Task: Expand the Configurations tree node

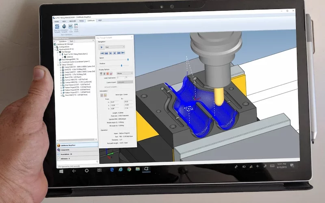Action: point(55,47)
